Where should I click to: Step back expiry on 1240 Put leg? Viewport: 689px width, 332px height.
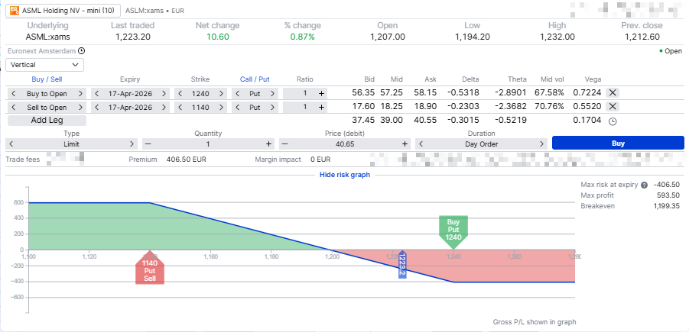97,93
